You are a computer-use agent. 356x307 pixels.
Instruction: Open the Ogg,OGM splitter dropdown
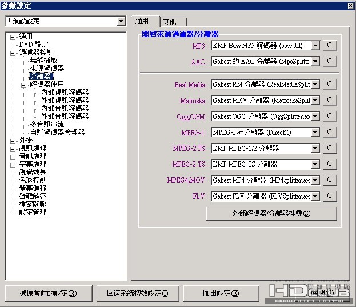pos(315,117)
